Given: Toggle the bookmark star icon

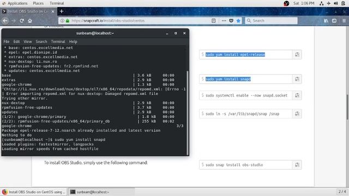Looking at the screenshot, I should click(x=238, y=21).
